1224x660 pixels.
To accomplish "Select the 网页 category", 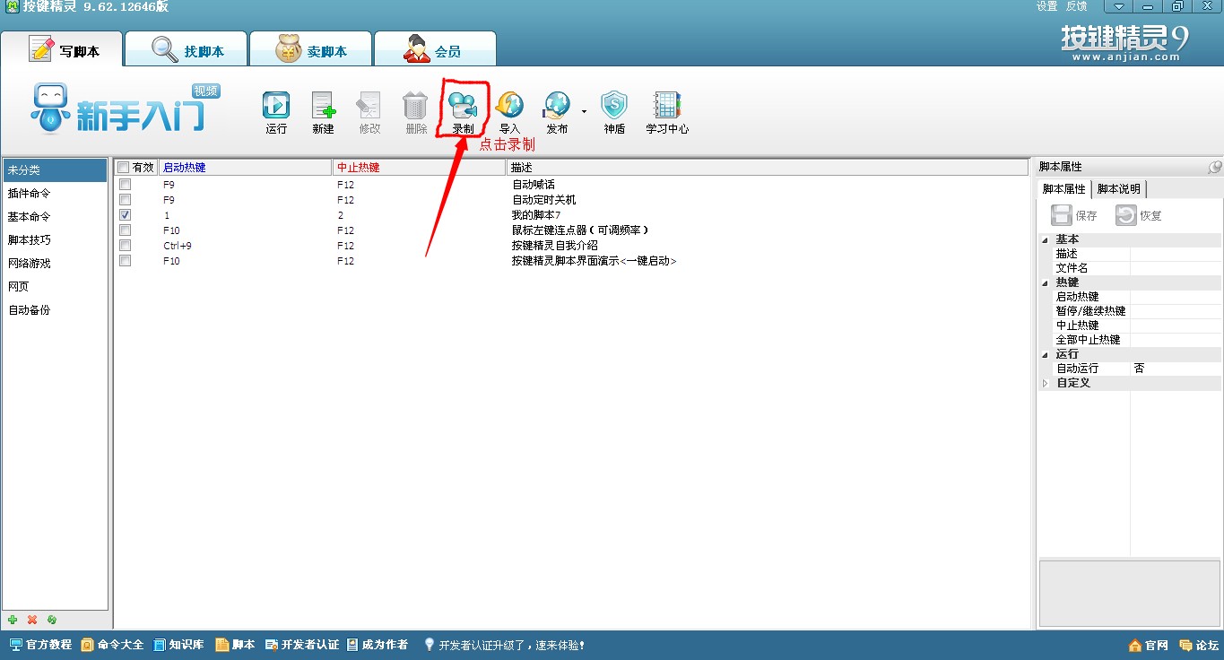I will pyautogui.click(x=56, y=287).
